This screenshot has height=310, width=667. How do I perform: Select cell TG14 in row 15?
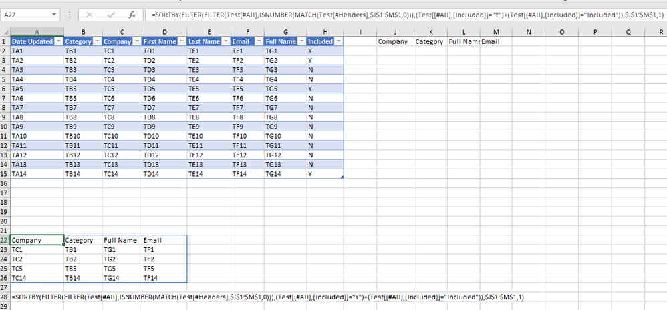(x=285, y=174)
